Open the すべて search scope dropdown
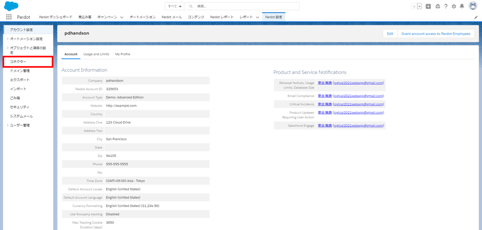 click(x=174, y=6)
